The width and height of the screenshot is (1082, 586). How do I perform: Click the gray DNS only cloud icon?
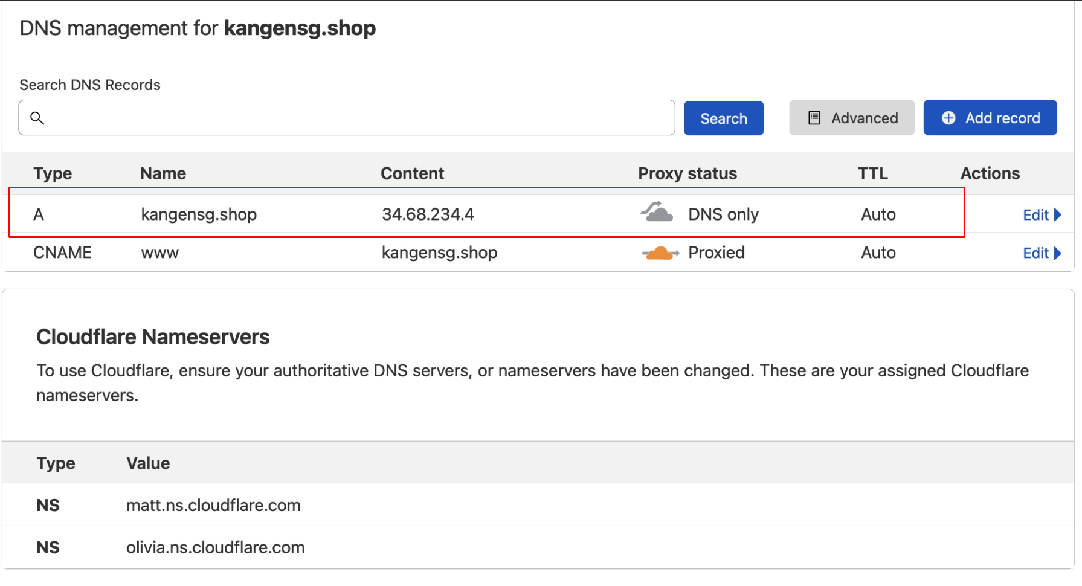pos(657,213)
